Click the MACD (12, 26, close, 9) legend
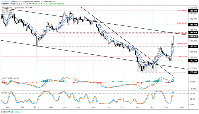Screen dimensions: 199x114 pos(10,78)
